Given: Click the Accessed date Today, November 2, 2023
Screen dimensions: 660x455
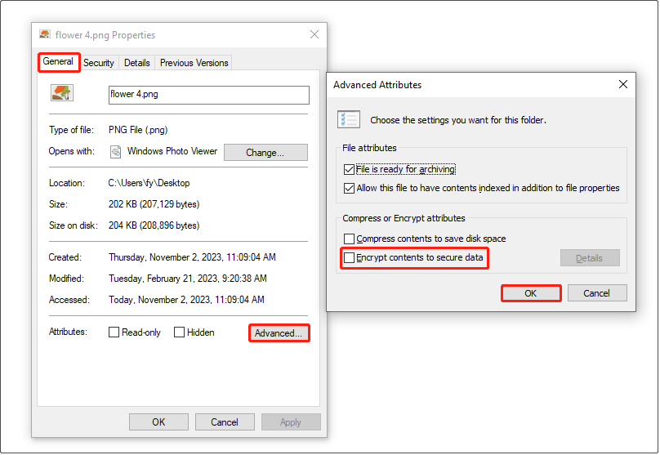Looking at the screenshot, I should coord(186,300).
